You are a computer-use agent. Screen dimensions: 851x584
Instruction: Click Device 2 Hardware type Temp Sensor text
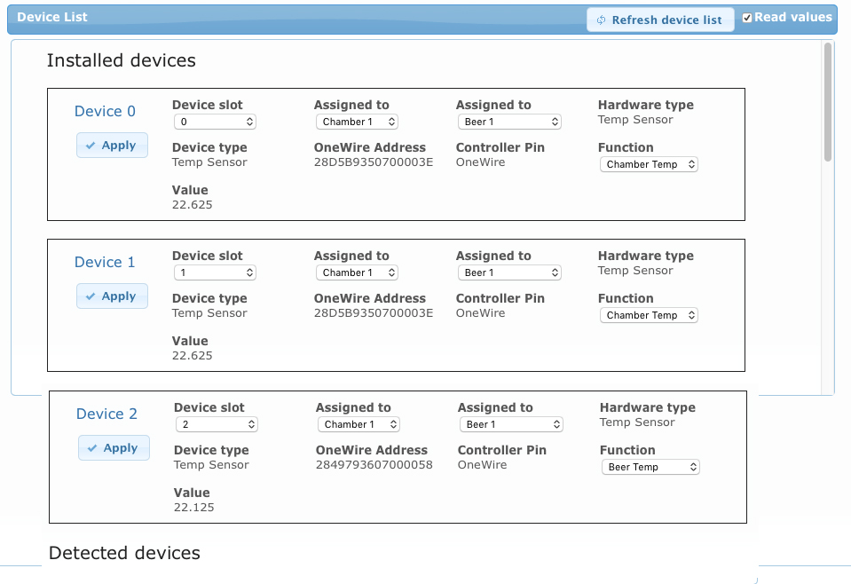pyautogui.click(x=637, y=422)
